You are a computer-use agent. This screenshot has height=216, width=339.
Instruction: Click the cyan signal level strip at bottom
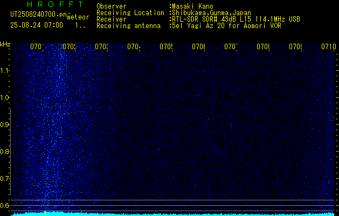tap(172, 214)
